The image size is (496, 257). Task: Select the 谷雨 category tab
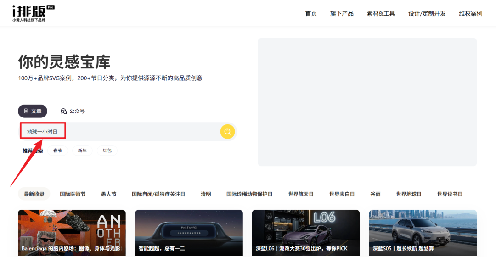(375, 194)
